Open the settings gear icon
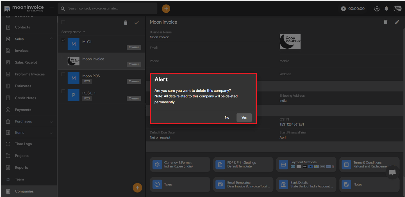The image size is (405, 197). point(377,9)
